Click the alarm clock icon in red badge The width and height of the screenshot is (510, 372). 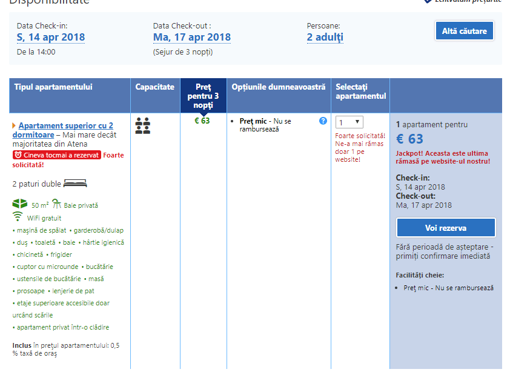coord(18,155)
